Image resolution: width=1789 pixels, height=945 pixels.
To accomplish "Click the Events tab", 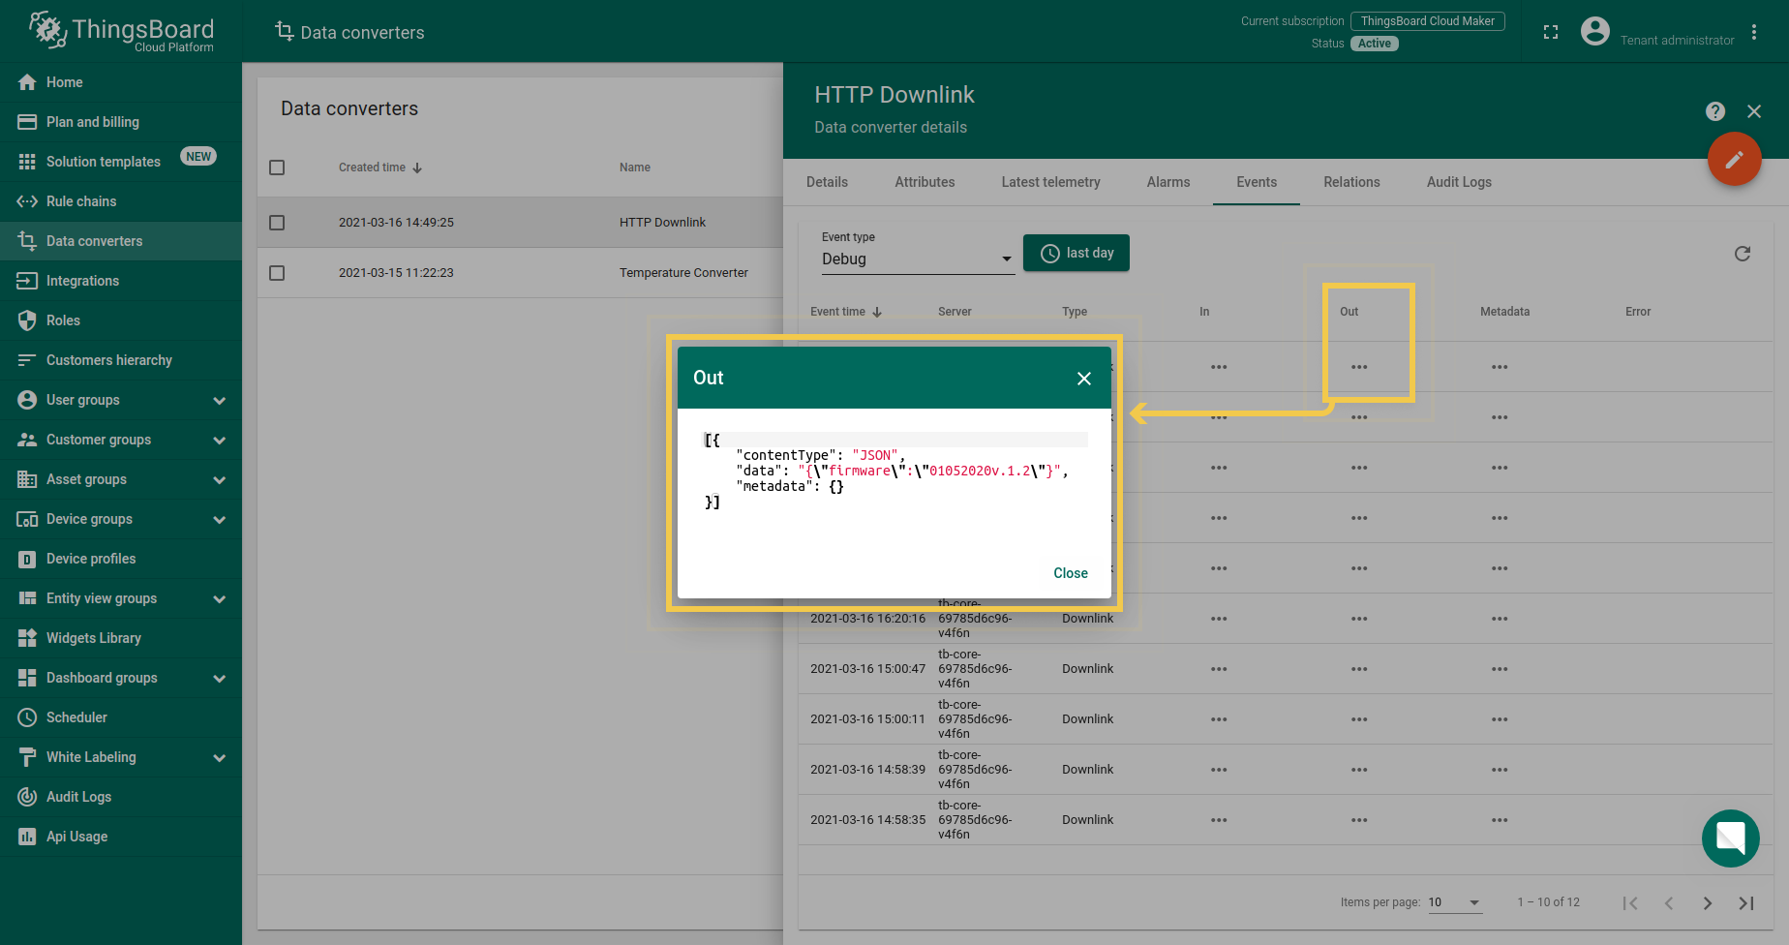I will click(1257, 182).
